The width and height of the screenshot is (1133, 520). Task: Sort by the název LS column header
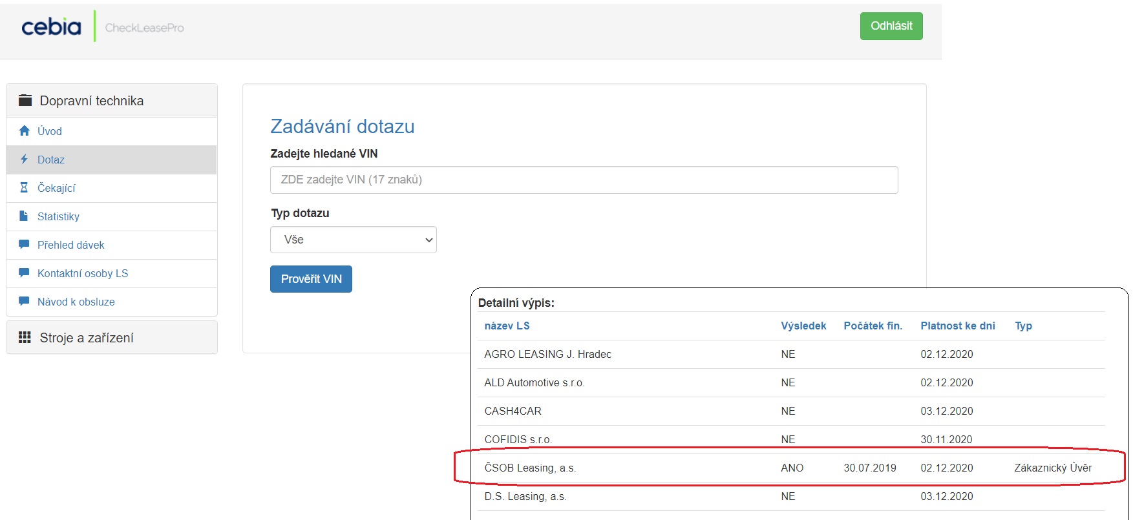507,326
